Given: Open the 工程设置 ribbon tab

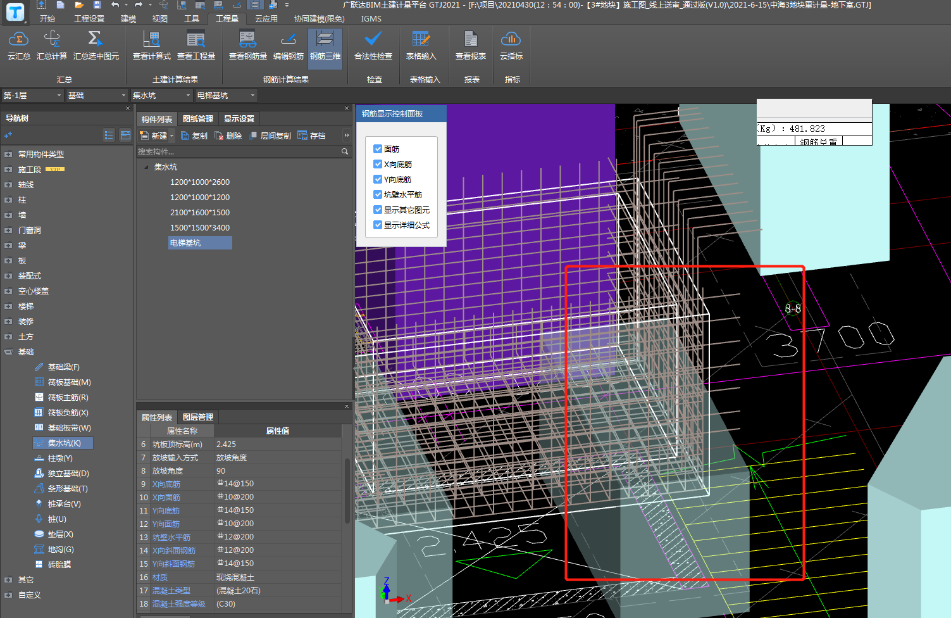Looking at the screenshot, I should tap(89, 18).
